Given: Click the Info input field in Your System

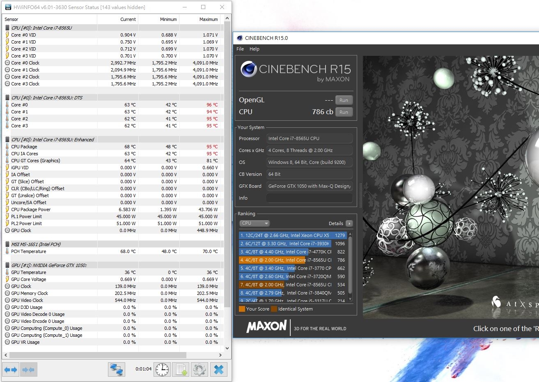Looking at the screenshot, I should point(309,198).
